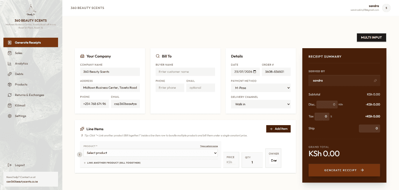Focus the Buyer Name field
Screen dimensions: 399x190
(x=185, y=72)
